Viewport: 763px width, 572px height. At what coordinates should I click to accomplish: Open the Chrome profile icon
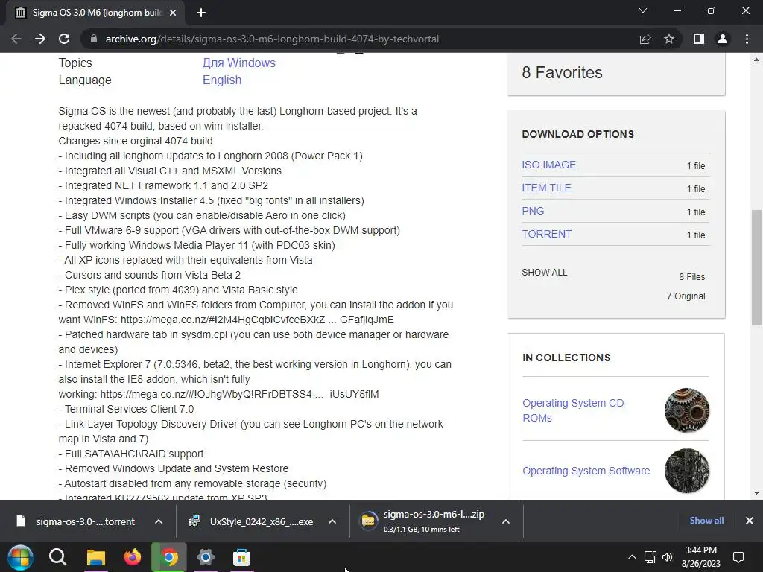point(723,39)
